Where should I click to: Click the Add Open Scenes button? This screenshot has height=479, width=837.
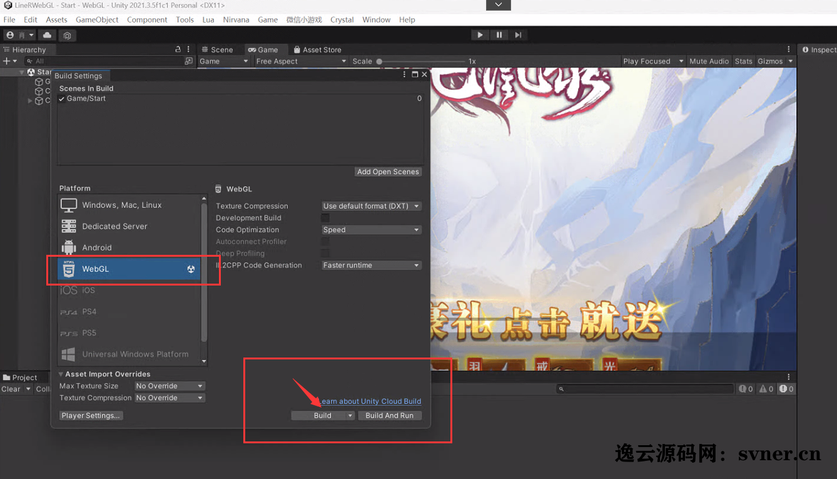(388, 172)
